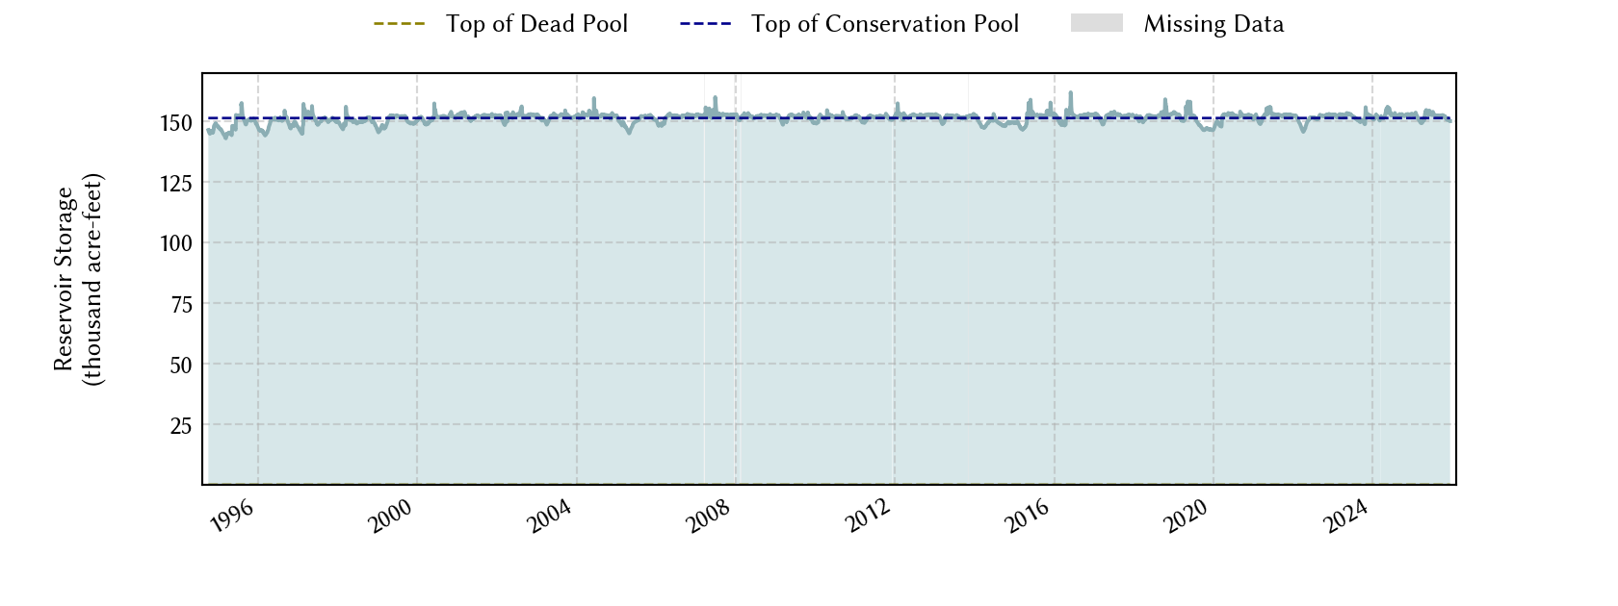Screen dimensions: 1618x606
Task: Click the 2004 x-axis year label
Action: (551, 517)
